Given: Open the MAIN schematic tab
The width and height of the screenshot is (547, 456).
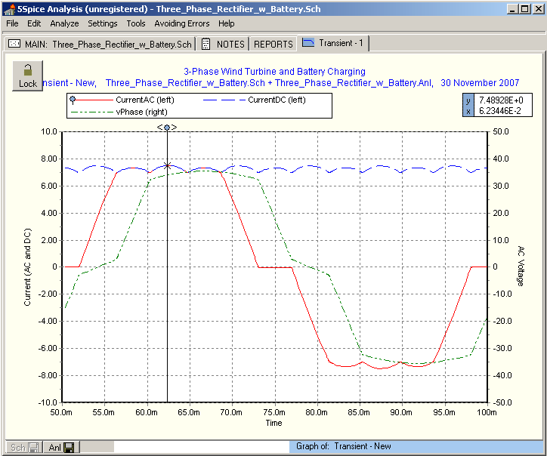Looking at the screenshot, I should (x=100, y=44).
